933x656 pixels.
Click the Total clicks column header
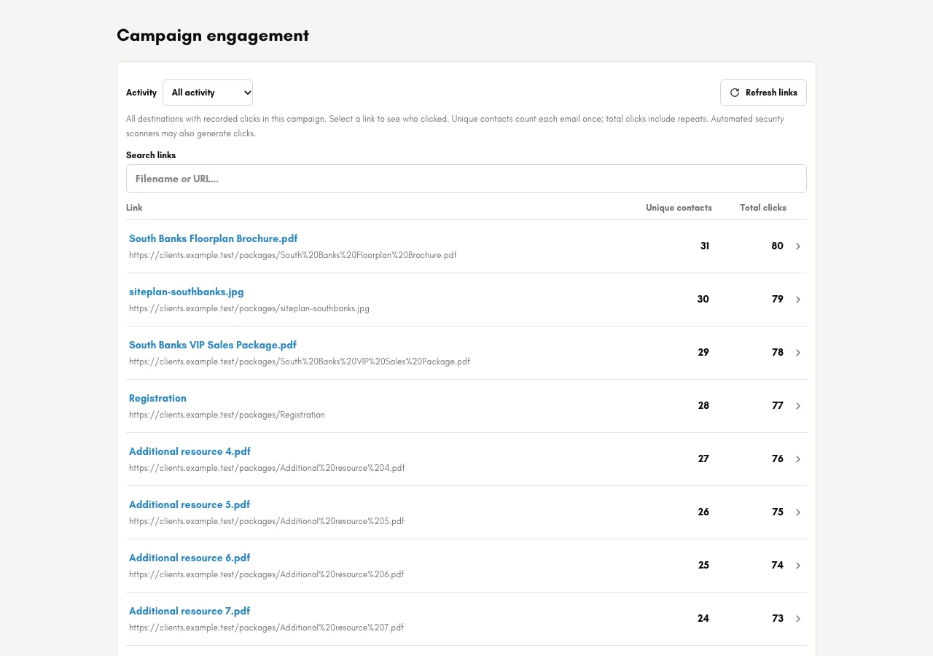pos(763,208)
